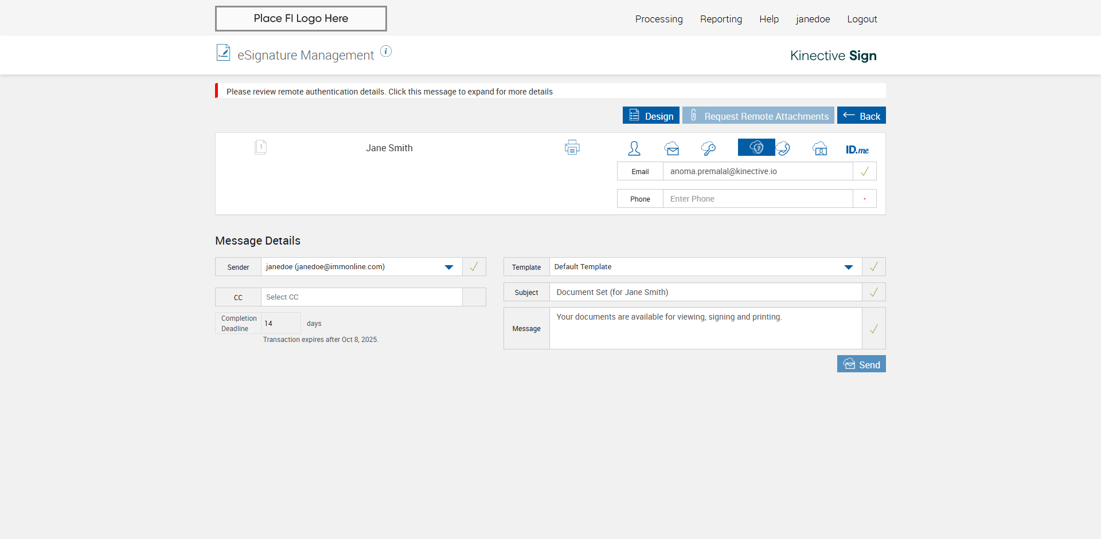Click the eSignature Management document icon
Screen dimensions: 1101x539
[223, 53]
